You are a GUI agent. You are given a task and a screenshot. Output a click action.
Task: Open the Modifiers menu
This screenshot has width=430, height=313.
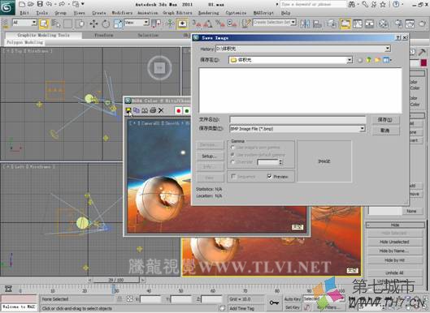coord(122,13)
